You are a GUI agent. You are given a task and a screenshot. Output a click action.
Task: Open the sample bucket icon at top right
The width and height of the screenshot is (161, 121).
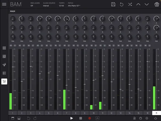pos(157,4)
